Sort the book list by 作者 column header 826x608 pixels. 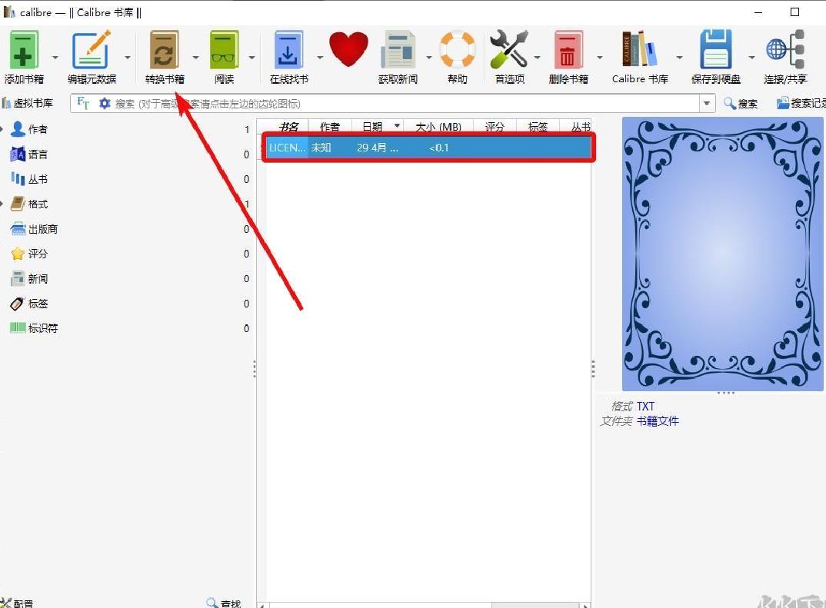(330, 126)
